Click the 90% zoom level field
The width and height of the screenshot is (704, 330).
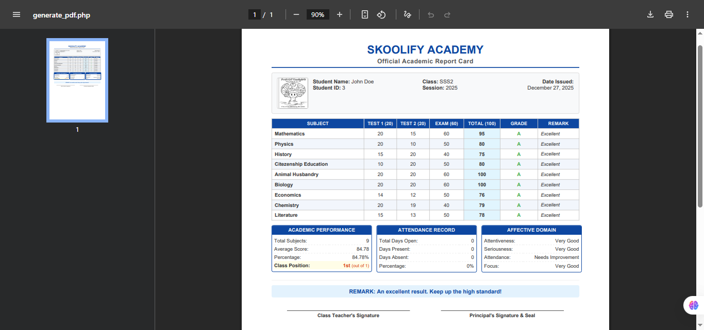pos(317,14)
